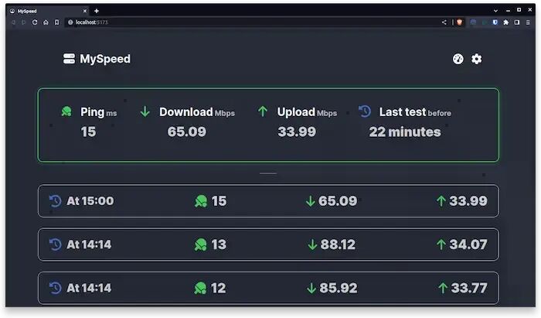541x318 pixels.
Task: Click the divider handle below latest test panel
Action: (268, 173)
